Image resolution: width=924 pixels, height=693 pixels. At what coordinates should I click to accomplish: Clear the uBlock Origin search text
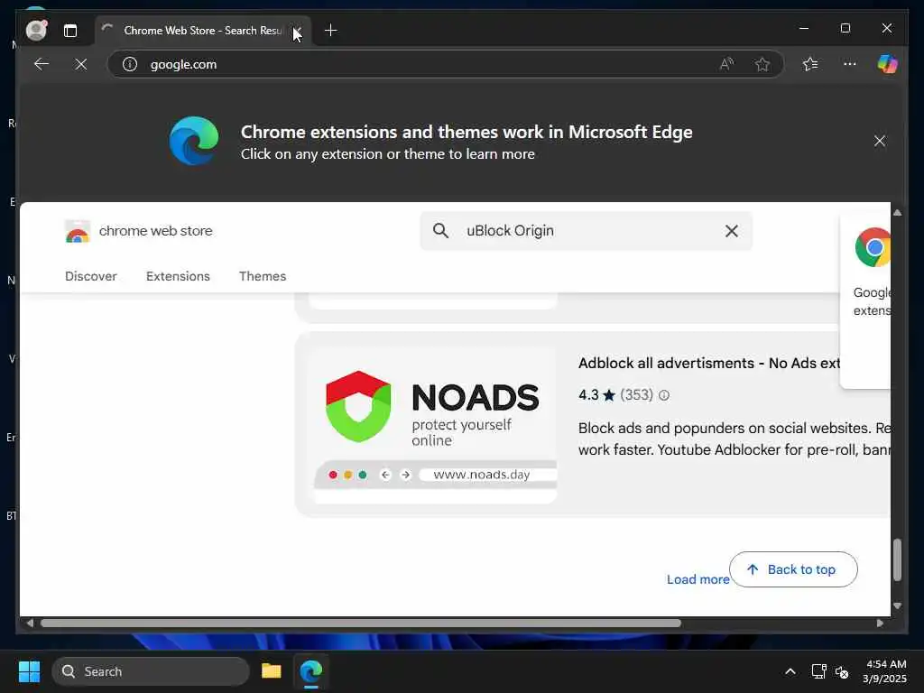pos(731,231)
